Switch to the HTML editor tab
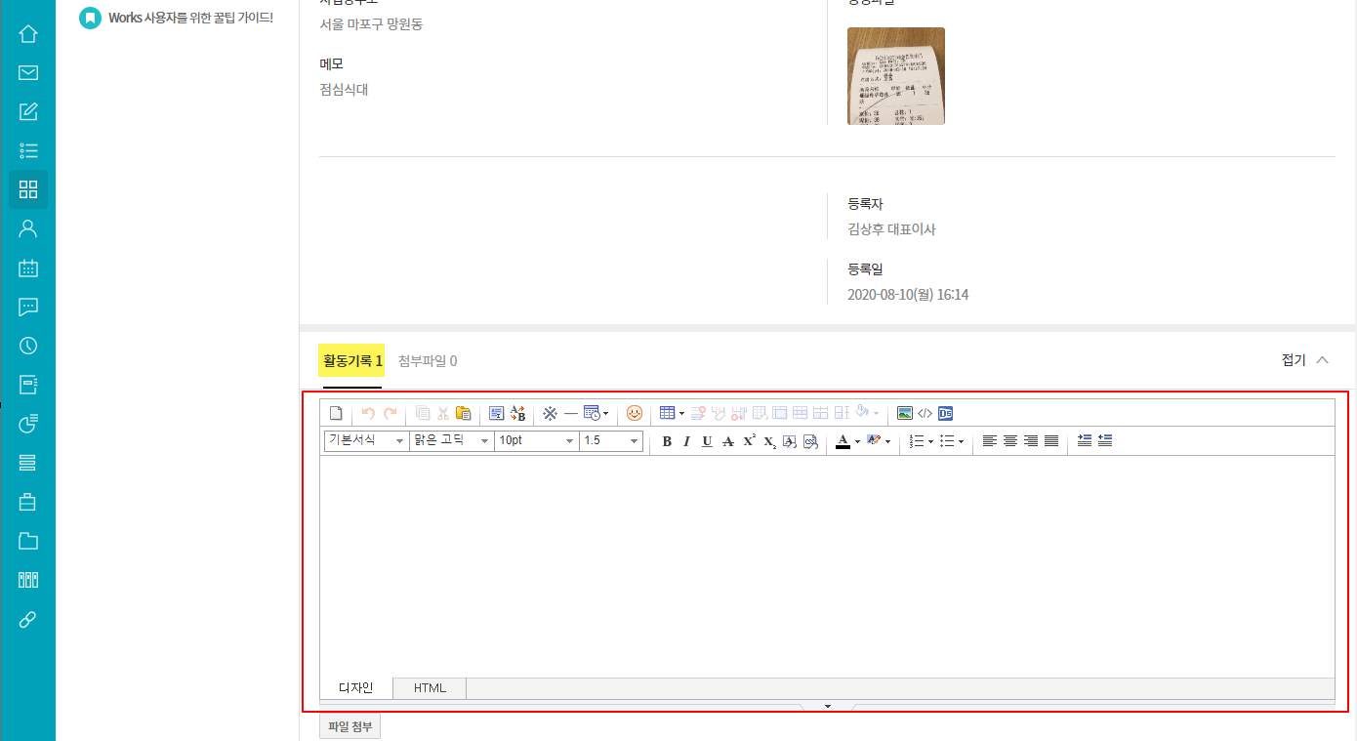The width and height of the screenshot is (1357, 741). [x=430, y=688]
